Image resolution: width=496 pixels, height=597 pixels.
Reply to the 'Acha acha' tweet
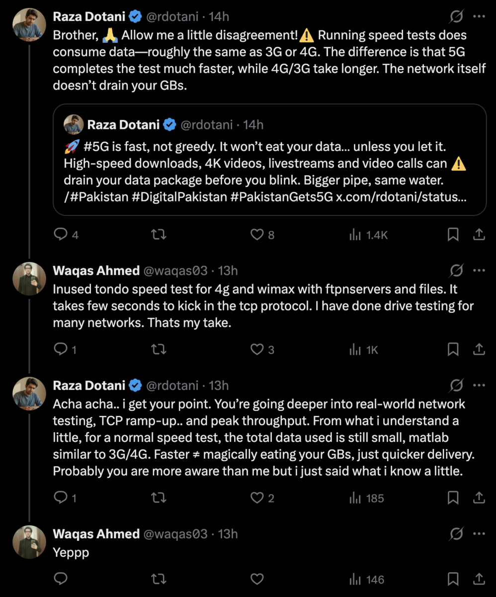point(61,497)
